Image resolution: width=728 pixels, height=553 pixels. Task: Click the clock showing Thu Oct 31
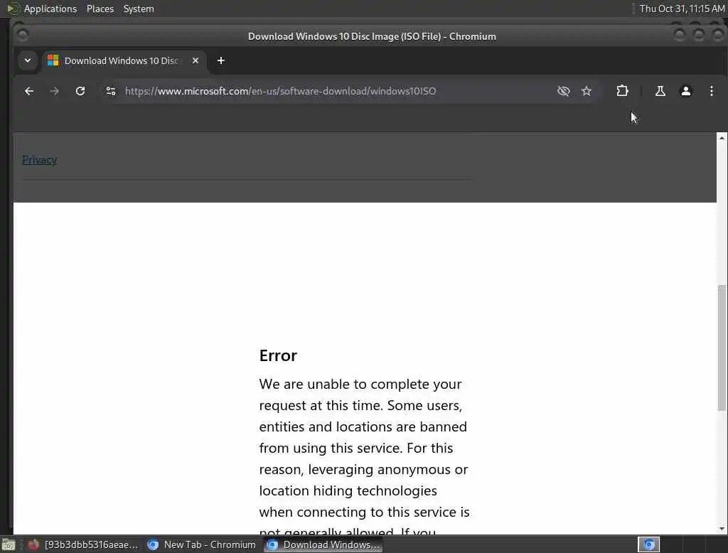682,9
